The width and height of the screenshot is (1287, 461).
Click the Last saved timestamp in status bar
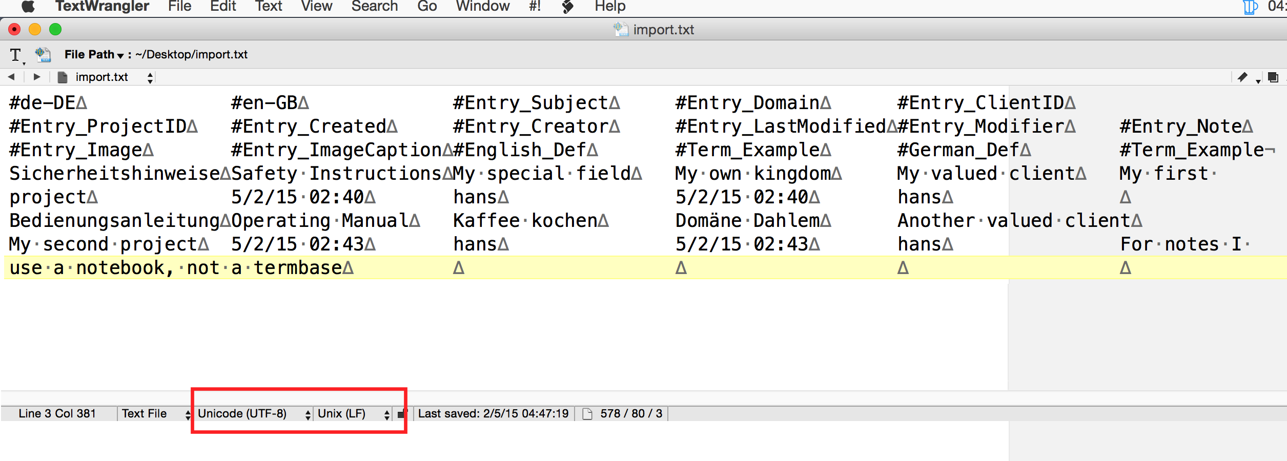493,414
